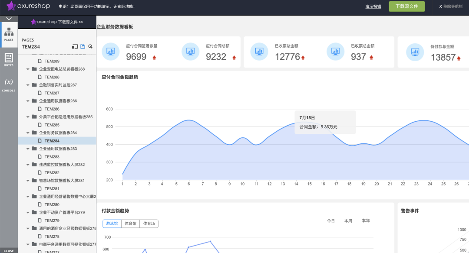Click the page search icon in Pages header

pyautogui.click(x=91, y=46)
